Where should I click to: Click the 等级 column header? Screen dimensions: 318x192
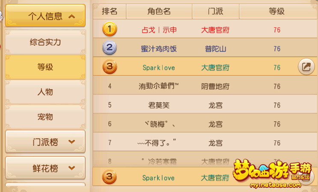coord(277,11)
